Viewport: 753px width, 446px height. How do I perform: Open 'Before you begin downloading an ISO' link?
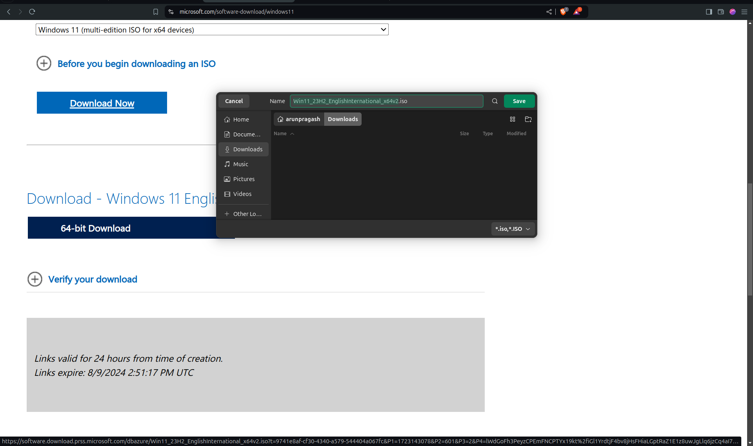pyautogui.click(x=136, y=63)
